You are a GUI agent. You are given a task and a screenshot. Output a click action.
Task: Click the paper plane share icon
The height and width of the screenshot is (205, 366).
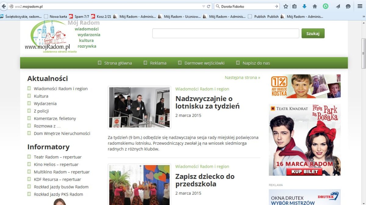[x=338, y=6]
